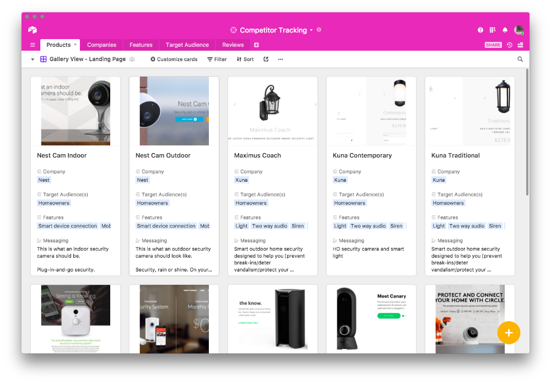Open the Maximus Coach card image
Image resolution: width=551 pixels, height=384 pixels.
[x=273, y=111]
